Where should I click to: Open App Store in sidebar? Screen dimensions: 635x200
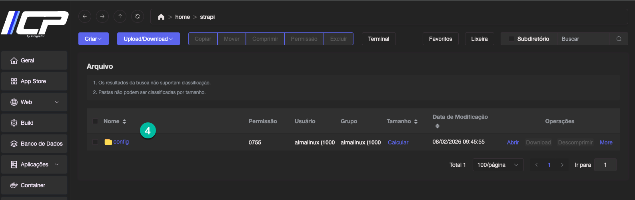pyautogui.click(x=34, y=81)
